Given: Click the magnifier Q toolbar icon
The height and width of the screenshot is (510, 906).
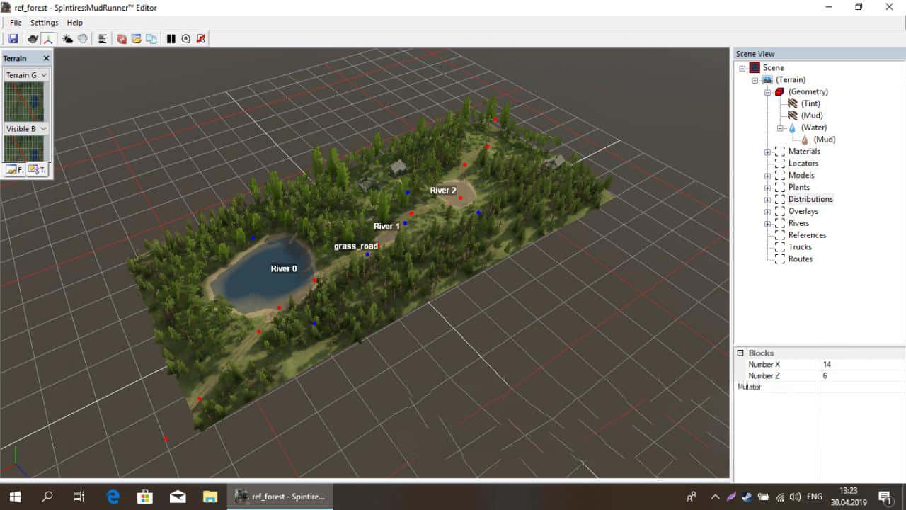Looking at the screenshot, I should [x=186, y=39].
